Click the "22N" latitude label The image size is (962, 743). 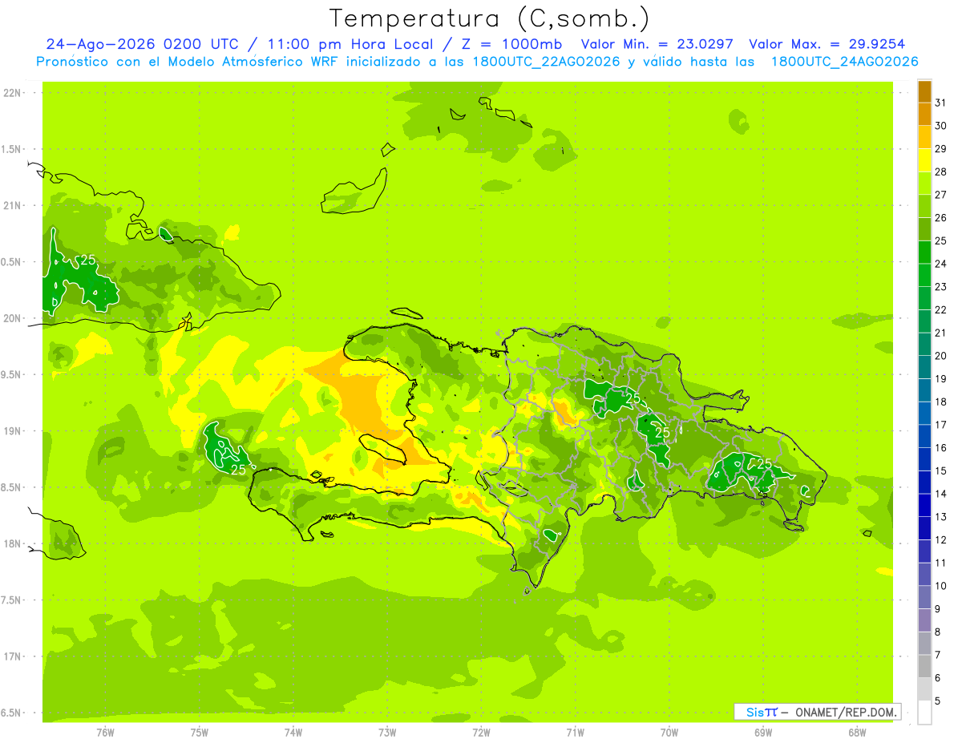pos(12,93)
